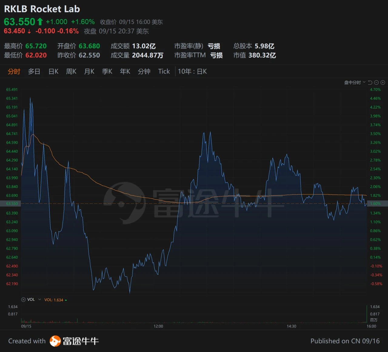Image resolution: width=388 pixels, height=352 pixels.
Task: Click the -0.16% overnight change value
Action: click(68, 31)
